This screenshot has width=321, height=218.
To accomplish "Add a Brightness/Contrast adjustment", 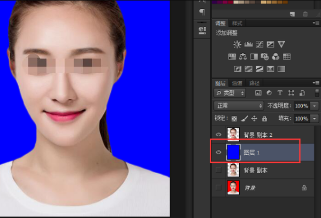I will tap(237, 44).
